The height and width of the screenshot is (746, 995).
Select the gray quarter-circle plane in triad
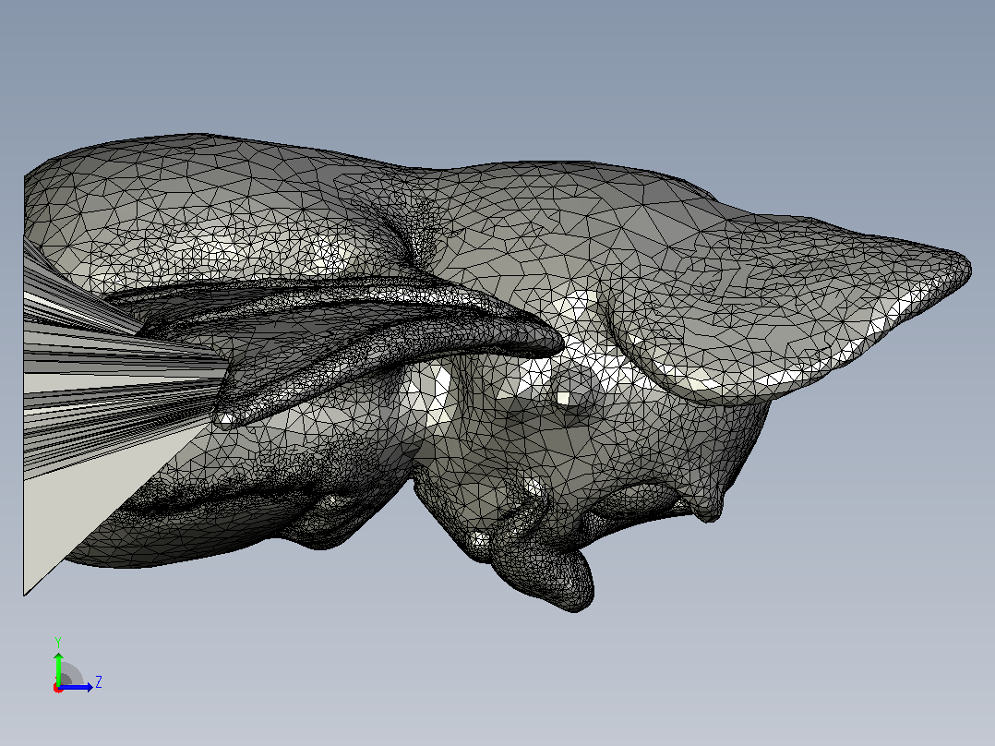[x=70, y=675]
